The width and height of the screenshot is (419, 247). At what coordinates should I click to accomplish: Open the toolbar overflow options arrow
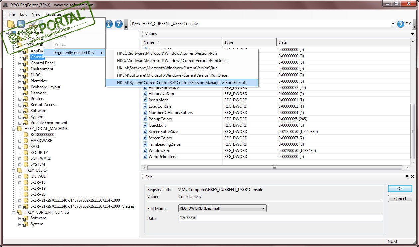pos(126,24)
